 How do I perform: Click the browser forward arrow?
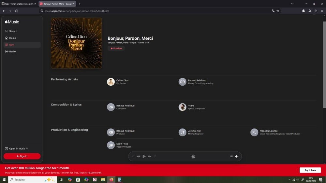click(10, 11)
